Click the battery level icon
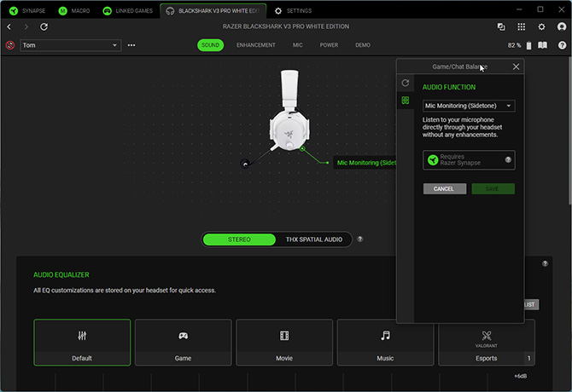The height and width of the screenshot is (392, 572). coord(528,45)
